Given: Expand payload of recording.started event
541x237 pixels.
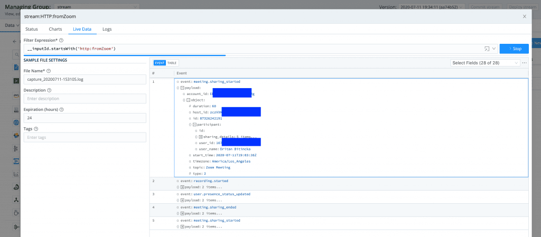Looking at the screenshot, I should point(183,187).
